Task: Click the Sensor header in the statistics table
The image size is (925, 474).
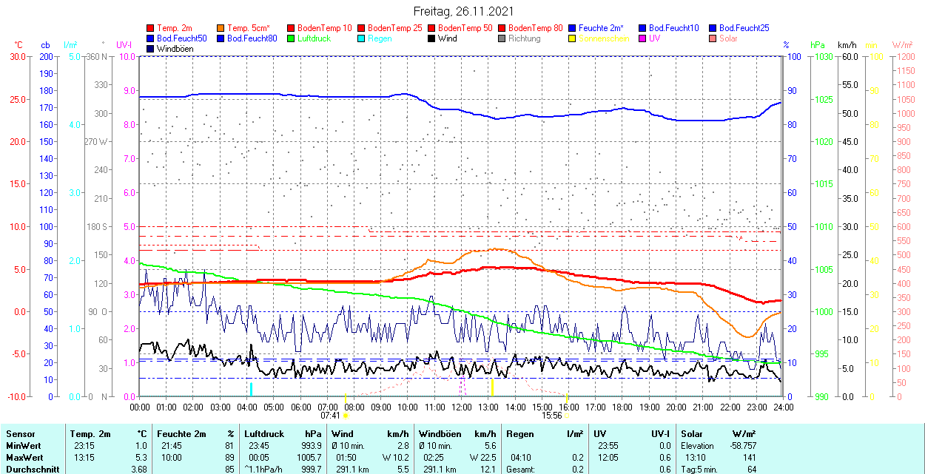Action: (20, 434)
